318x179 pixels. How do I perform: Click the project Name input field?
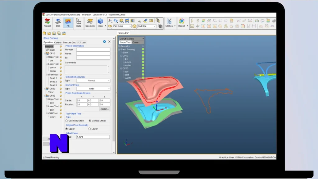(x=93, y=53)
